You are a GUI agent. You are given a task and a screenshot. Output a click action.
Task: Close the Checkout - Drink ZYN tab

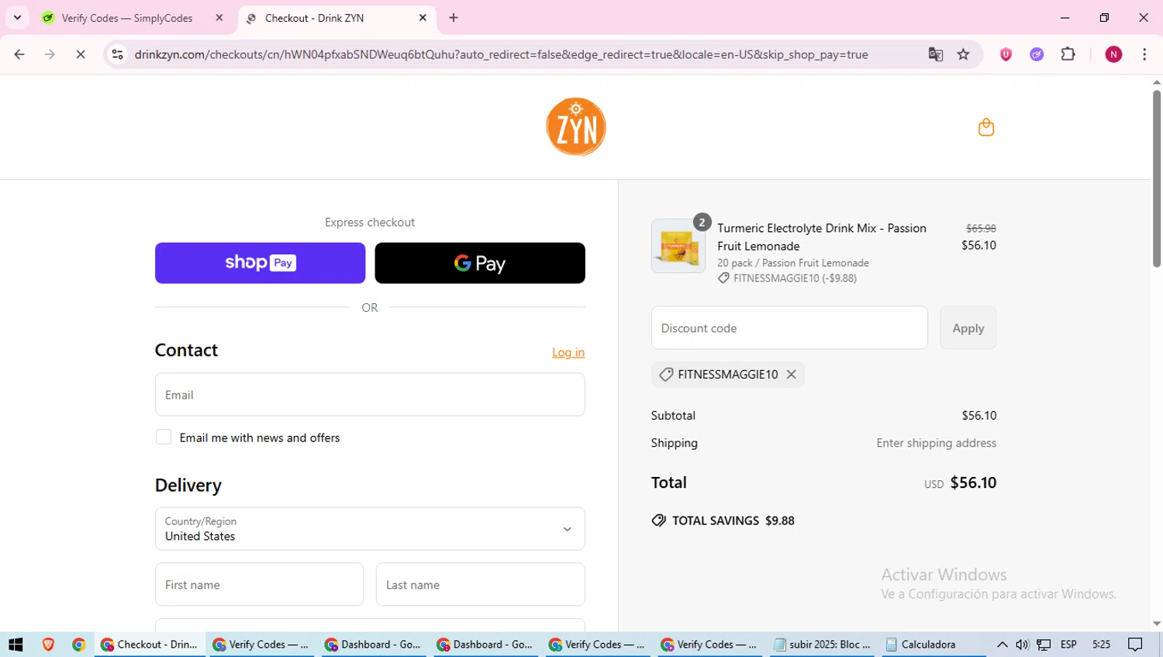[423, 18]
